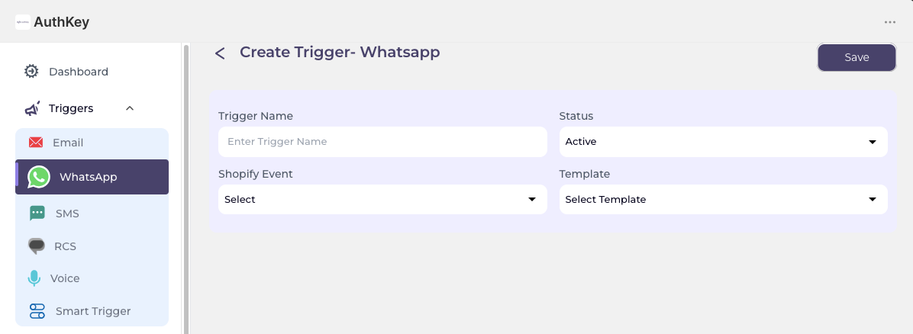The height and width of the screenshot is (334, 913).
Task: Click into the Trigger Name input field
Action: pyautogui.click(x=382, y=141)
